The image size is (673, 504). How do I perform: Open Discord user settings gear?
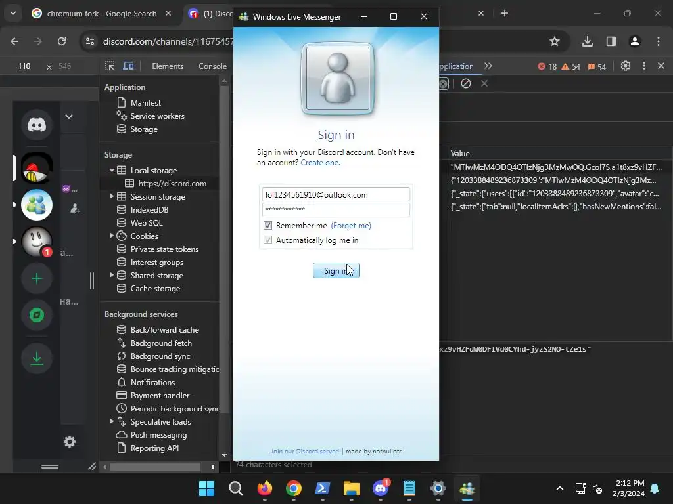point(70,442)
